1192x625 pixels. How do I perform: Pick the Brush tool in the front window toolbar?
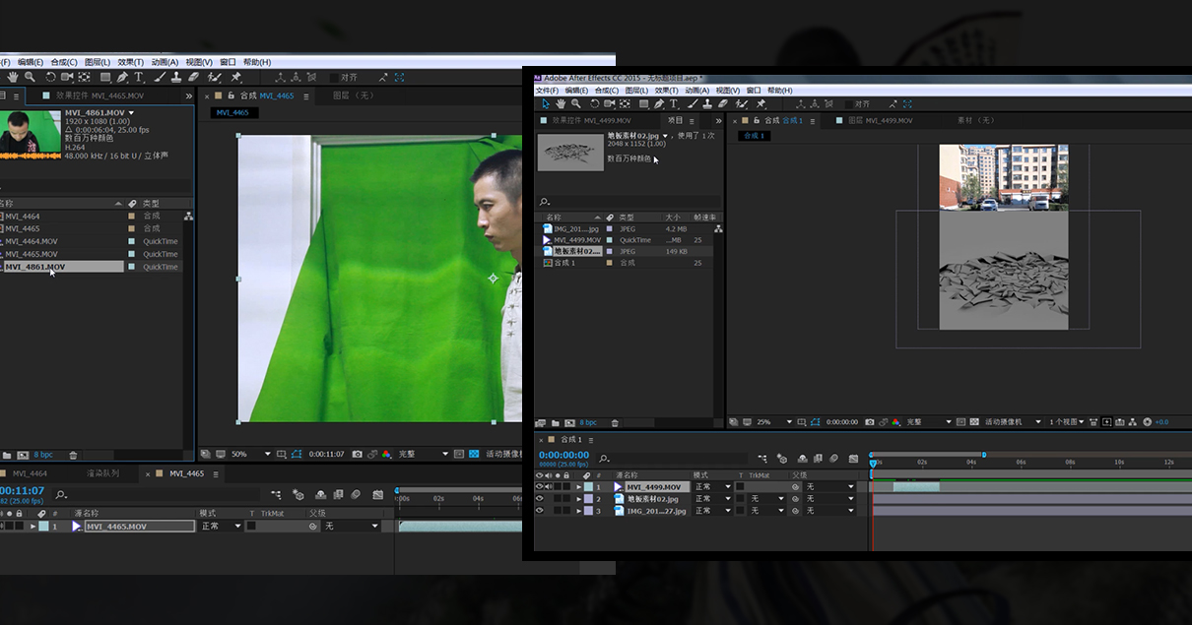pos(694,103)
